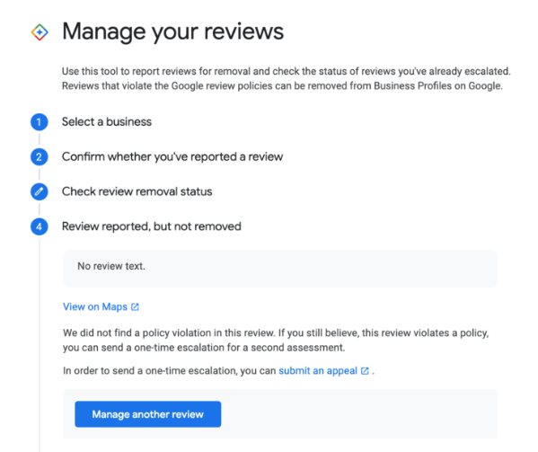This screenshot has height=452, width=538.
Task: Click the step 4 circle icon
Action: [40, 226]
